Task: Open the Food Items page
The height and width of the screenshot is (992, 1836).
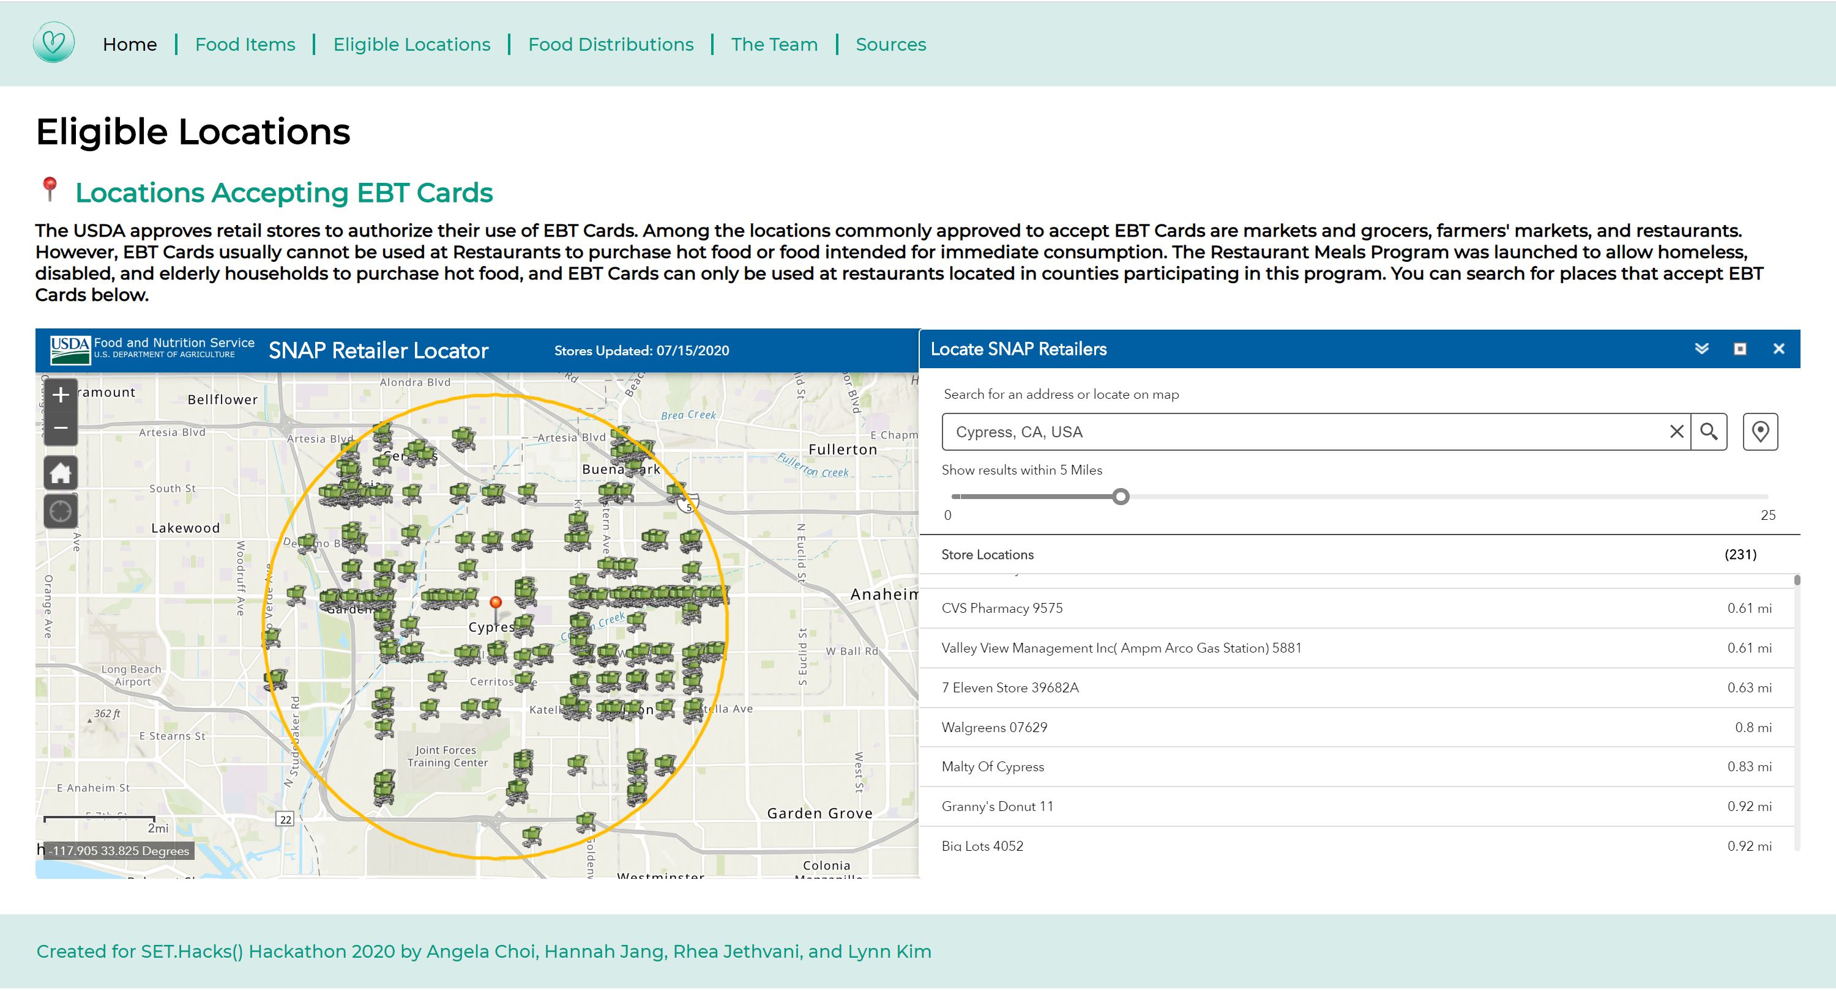Action: tap(244, 44)
